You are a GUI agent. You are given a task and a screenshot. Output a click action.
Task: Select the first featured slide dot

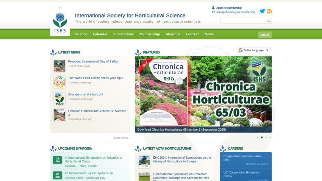tap(257, 137)
